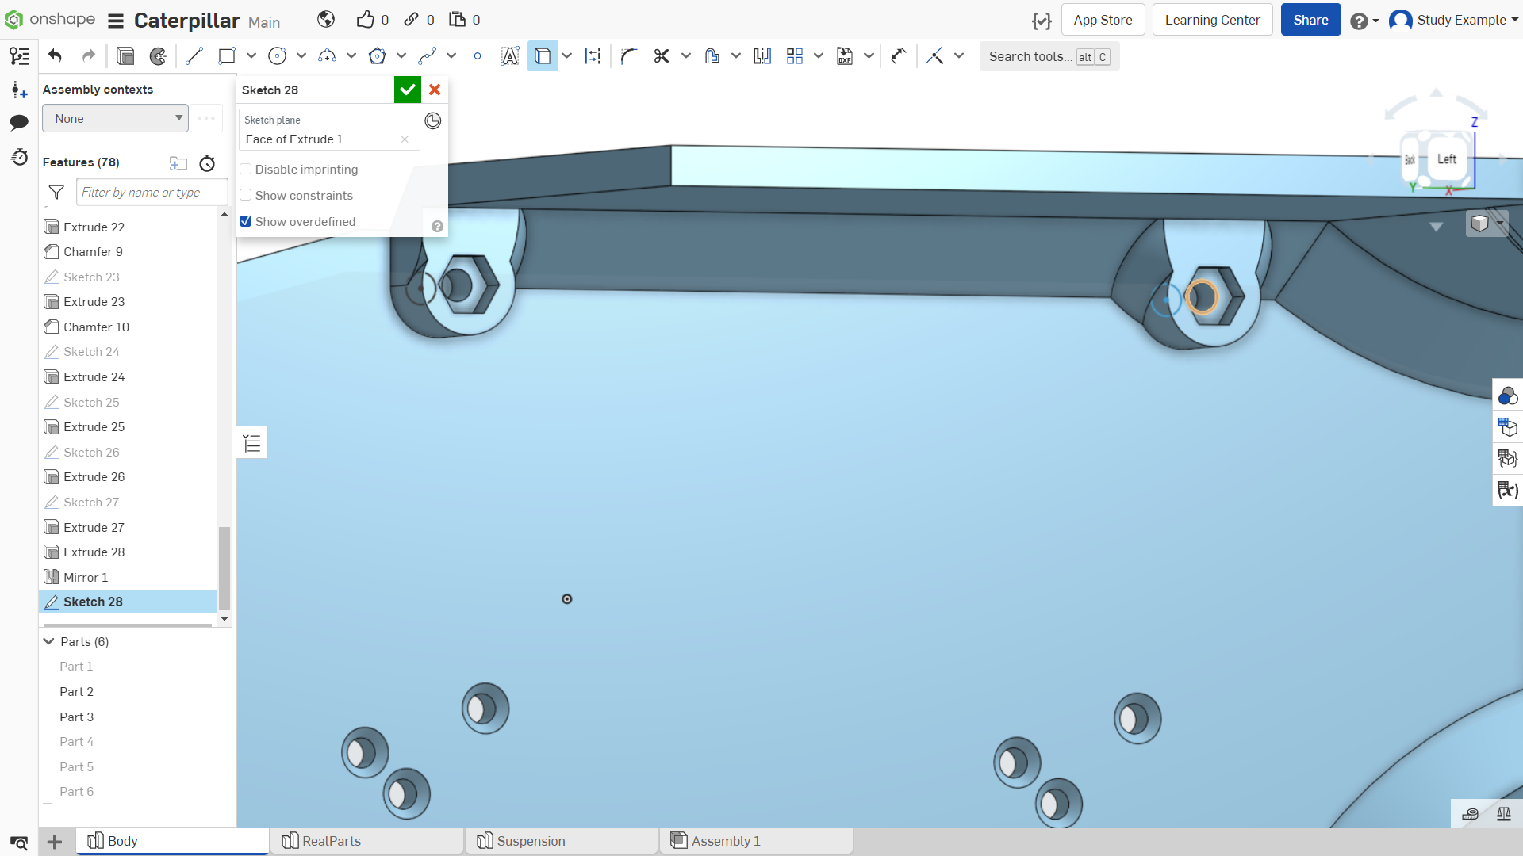
Task: Click the Filter by name field
Action: point(152,192)
